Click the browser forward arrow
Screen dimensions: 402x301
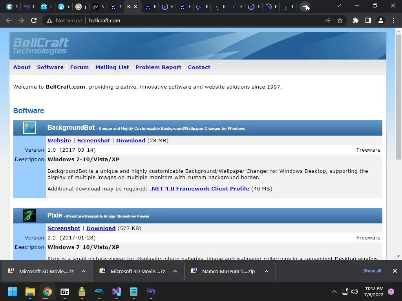point(21,20)
